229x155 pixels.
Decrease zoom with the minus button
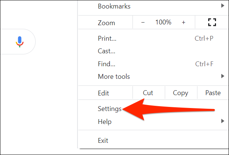tap(143, 23)
